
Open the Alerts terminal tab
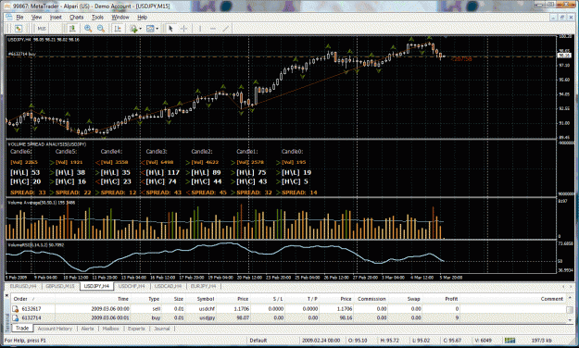[x=87, y=329]
